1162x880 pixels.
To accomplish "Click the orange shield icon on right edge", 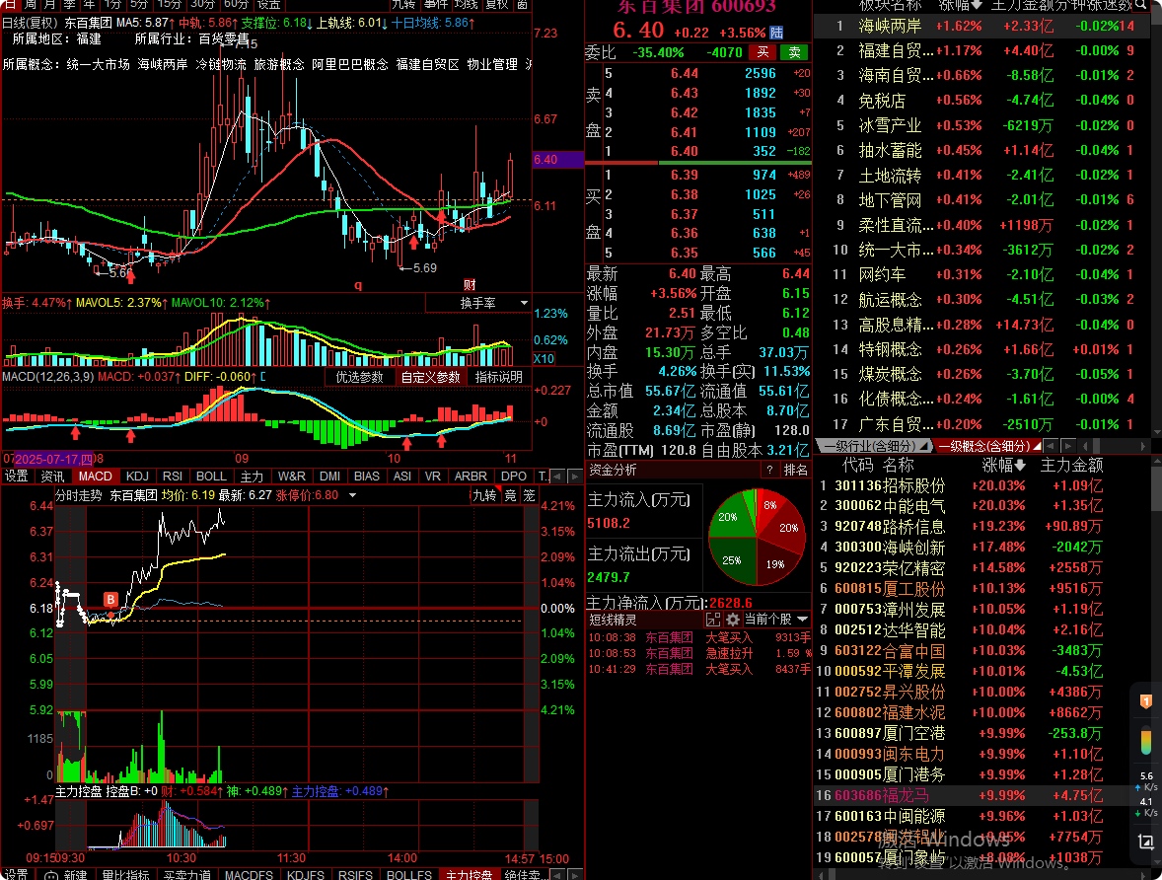I will point(1145,701).
